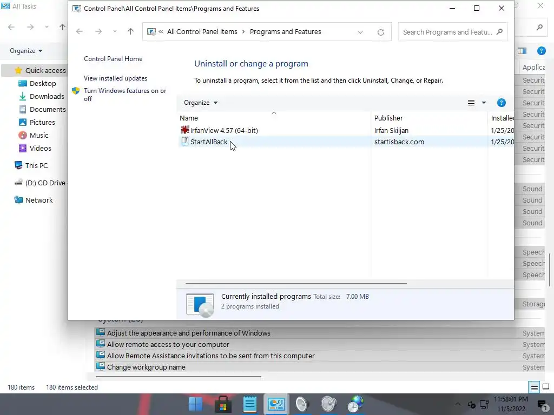Screen dimensions: 554x415
Task: Sort programs by Name column header
Action: 189,118
